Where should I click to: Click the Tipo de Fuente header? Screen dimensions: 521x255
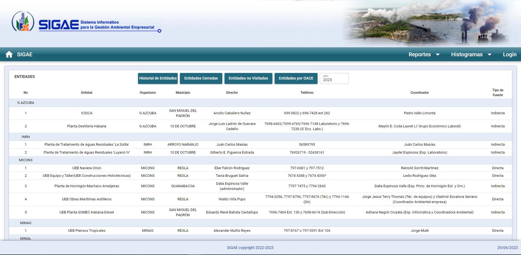(498, 93)
